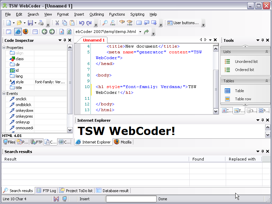Toggle the pin on Internet Explorer panel
This screenshot has height=204, width=272.
[262, 120]
